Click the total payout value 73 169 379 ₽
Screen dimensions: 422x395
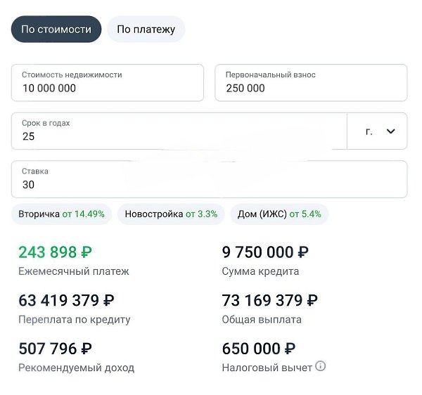pos(269,301)
